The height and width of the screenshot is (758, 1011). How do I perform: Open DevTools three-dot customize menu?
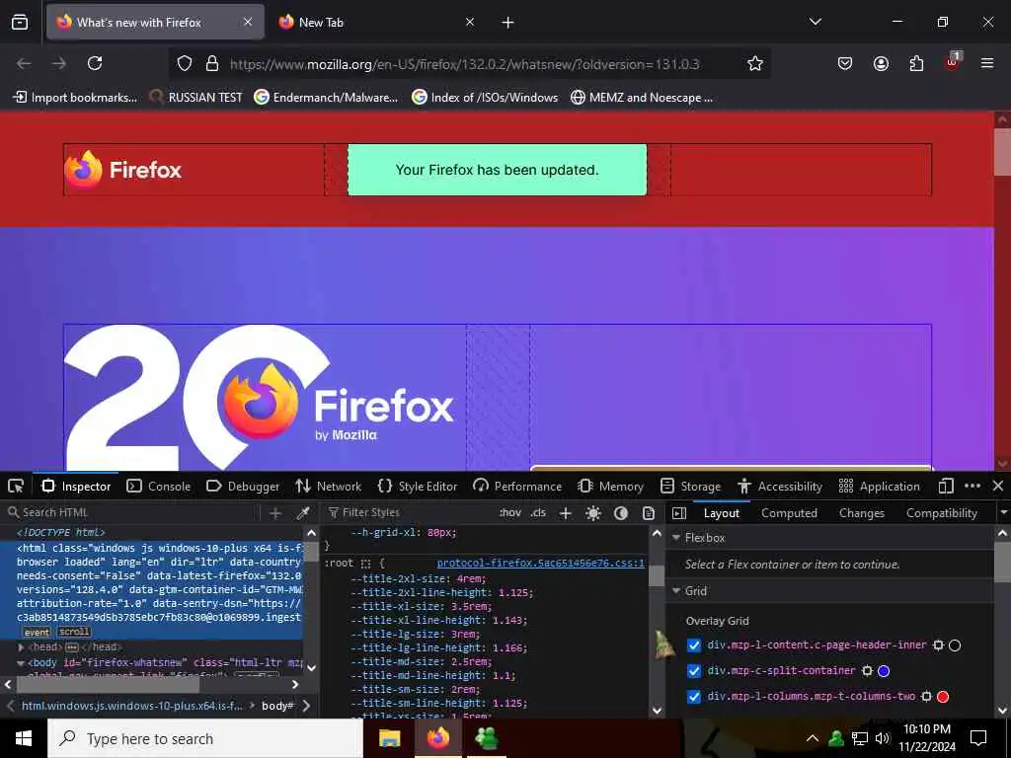[x=972, y=486]
